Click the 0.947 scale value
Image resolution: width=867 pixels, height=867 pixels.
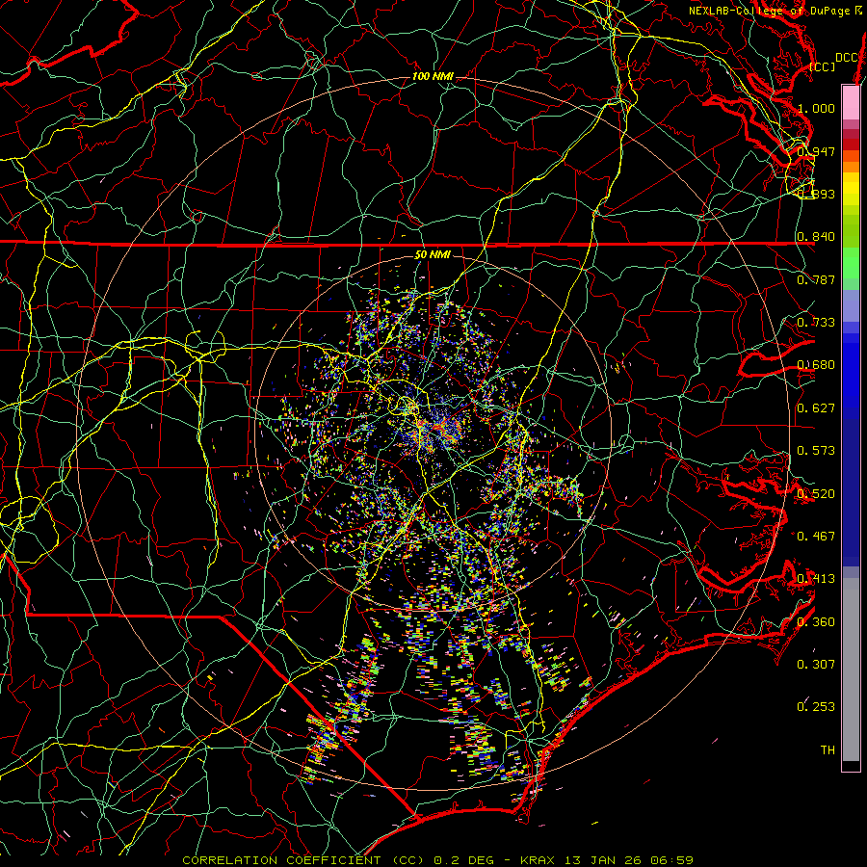pos(816,151)
